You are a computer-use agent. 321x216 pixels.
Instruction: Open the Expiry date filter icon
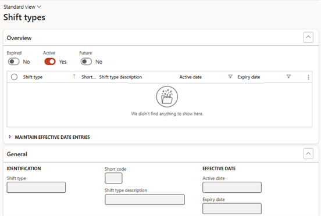[288, 77]
